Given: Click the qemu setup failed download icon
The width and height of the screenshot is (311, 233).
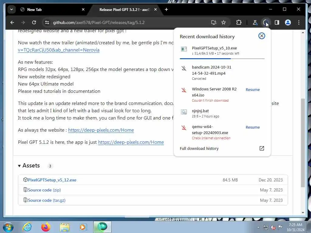Looking at the screenshot, I should click(184, 128).
